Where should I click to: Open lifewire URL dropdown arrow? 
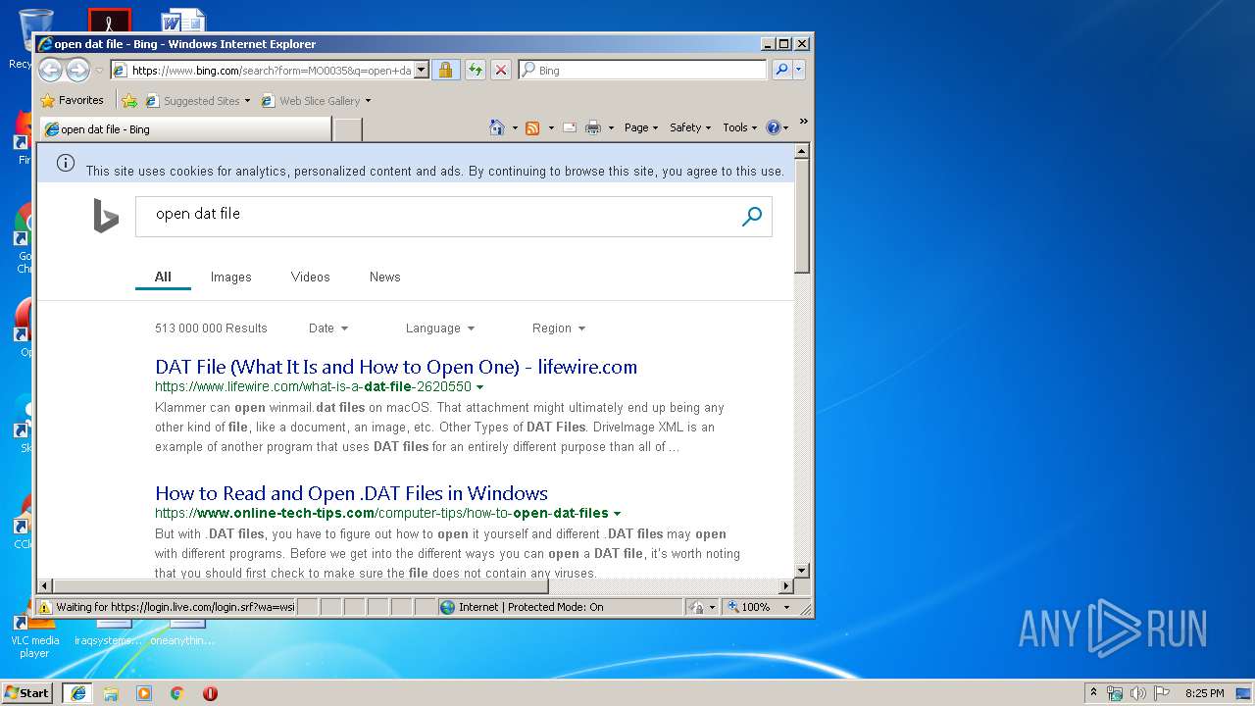479,387
